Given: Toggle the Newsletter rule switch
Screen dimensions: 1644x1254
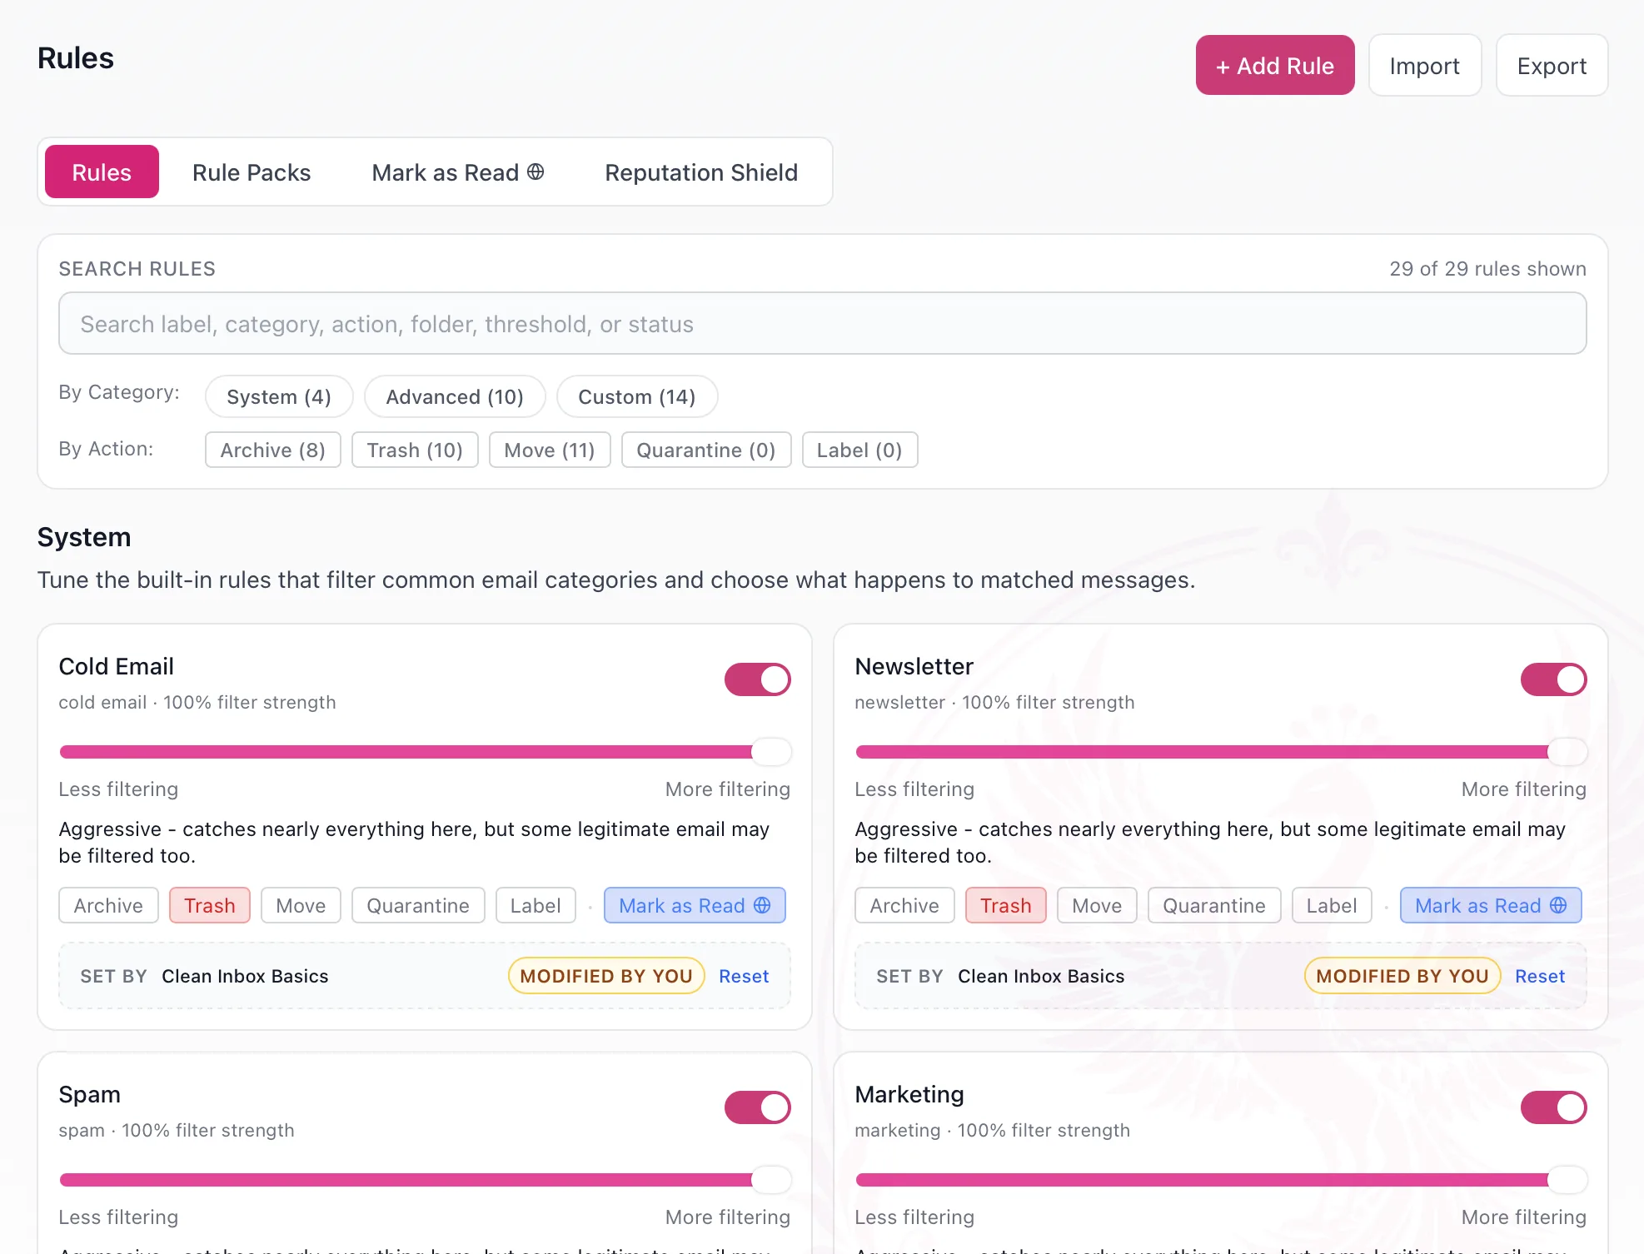Looking at the screenshot, I should point(1553,679).
